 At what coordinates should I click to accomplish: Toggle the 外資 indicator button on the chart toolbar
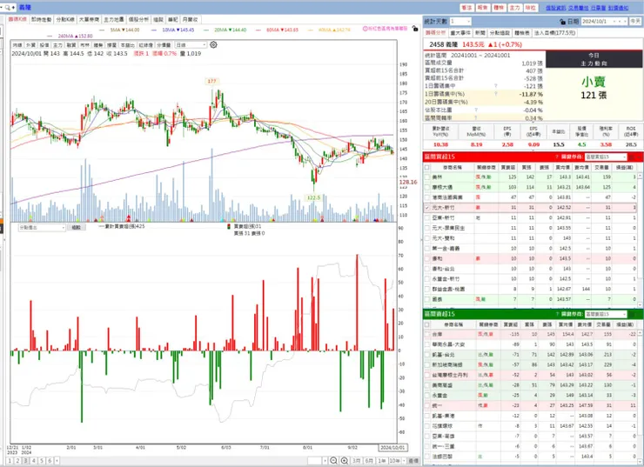[x=30, y=44]
